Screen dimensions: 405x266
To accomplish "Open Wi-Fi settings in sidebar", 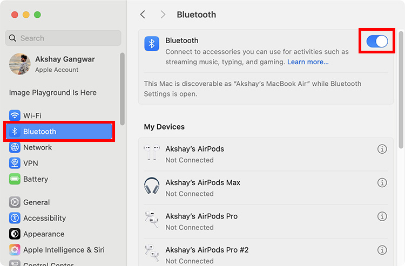I will pyautogui.click(x=59, y=115).
